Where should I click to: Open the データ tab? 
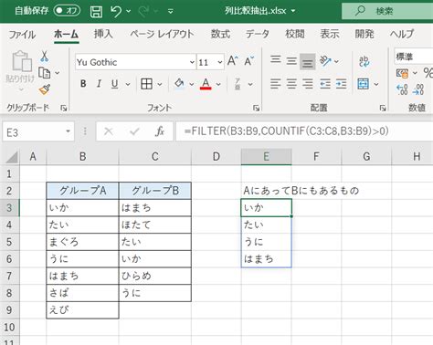258,34
